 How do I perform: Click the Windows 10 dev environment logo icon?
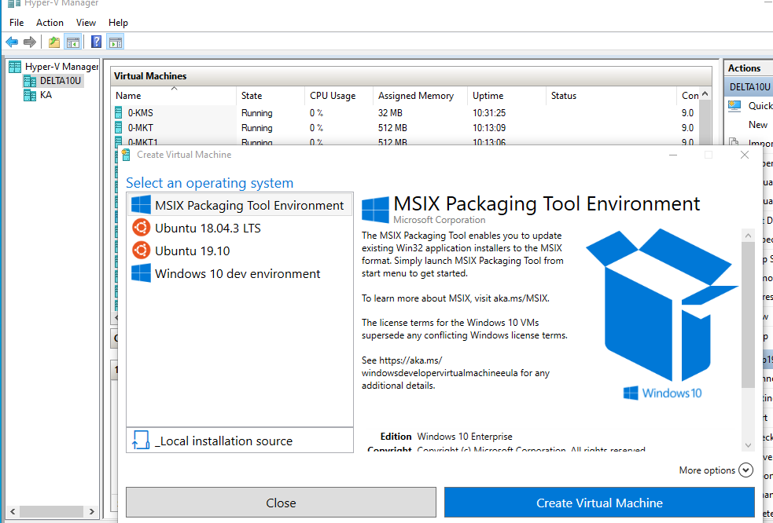pyautogui.click(x=141, y=273)
